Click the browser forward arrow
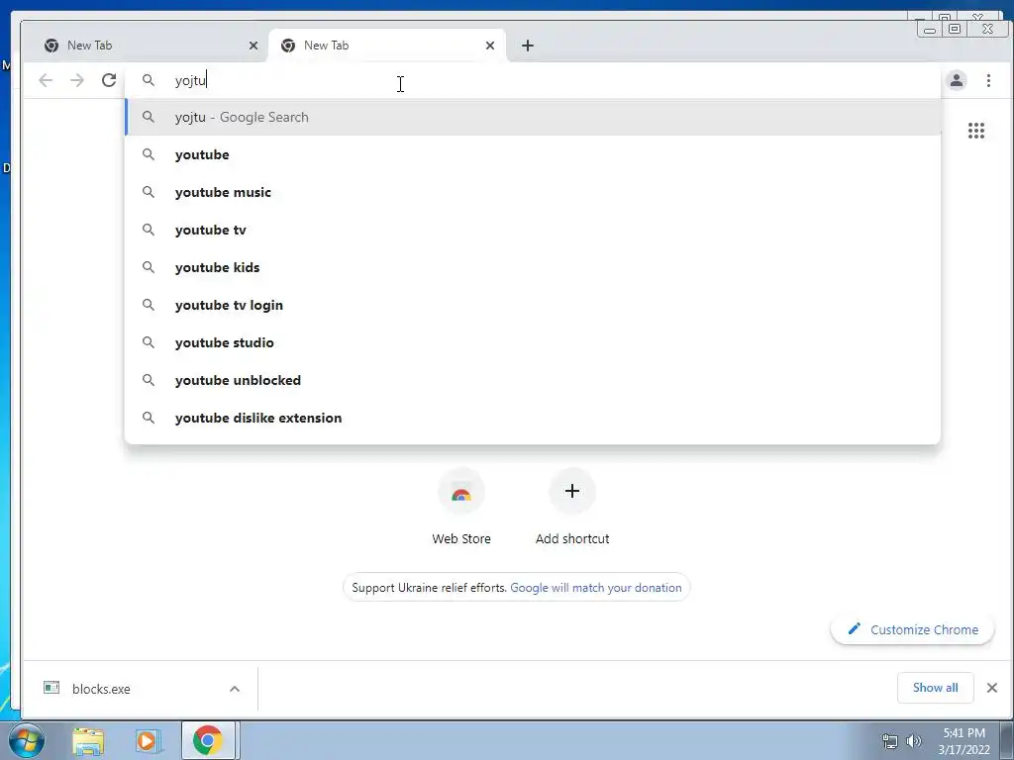This screenshot has height=760, width=1014. click(x=77, y=80)
